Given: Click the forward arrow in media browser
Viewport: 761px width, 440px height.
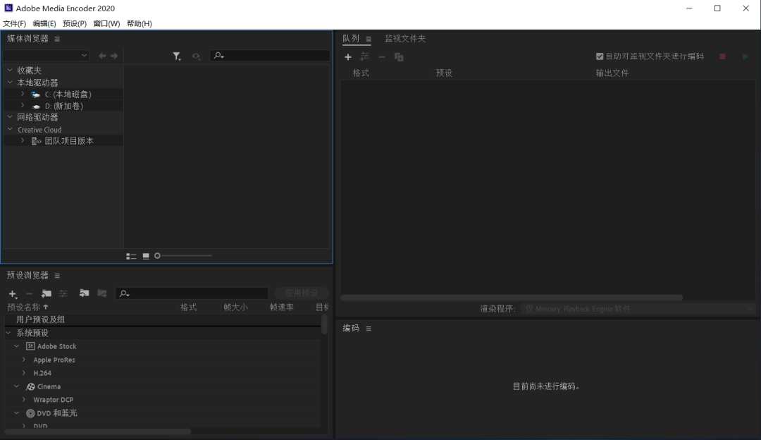Looking at the screenshot, I should pos(114,56).
